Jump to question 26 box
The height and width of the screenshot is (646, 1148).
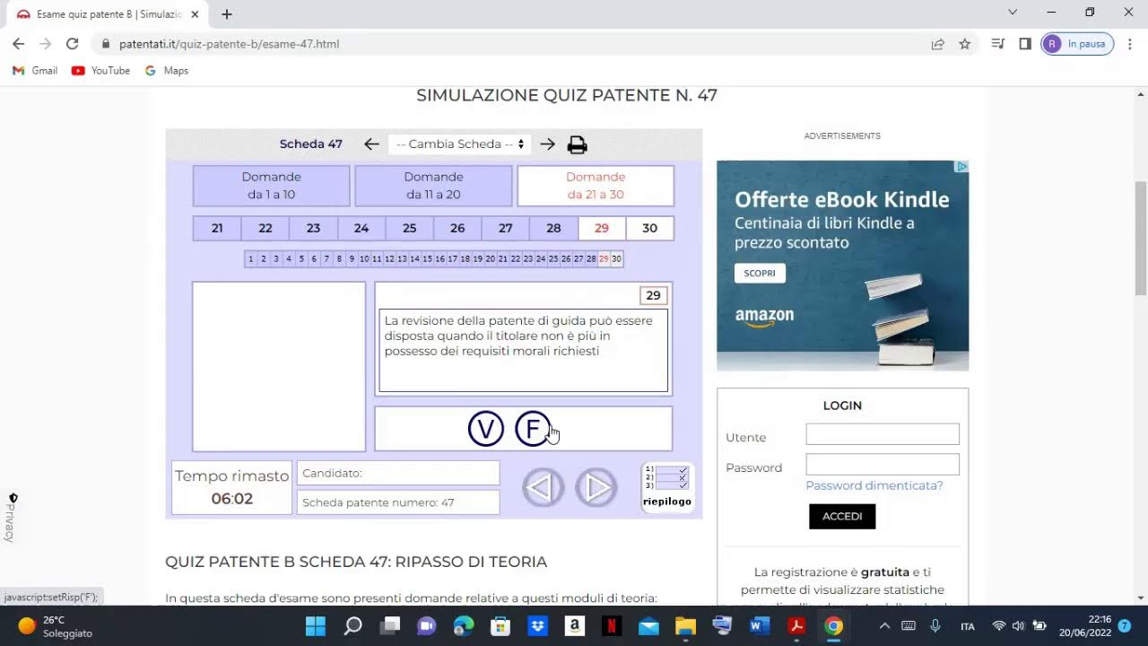tap(457, 228)
